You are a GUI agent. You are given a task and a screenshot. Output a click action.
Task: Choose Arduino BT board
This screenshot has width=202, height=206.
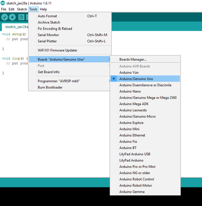click(x=145, y=148)
